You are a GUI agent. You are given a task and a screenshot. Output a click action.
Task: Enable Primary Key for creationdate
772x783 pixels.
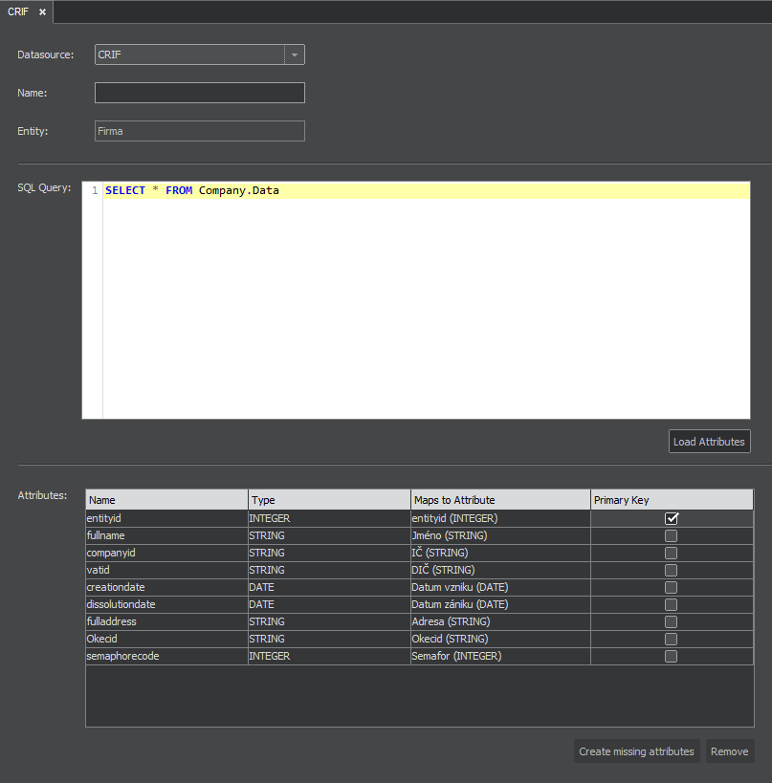point(671,587)
